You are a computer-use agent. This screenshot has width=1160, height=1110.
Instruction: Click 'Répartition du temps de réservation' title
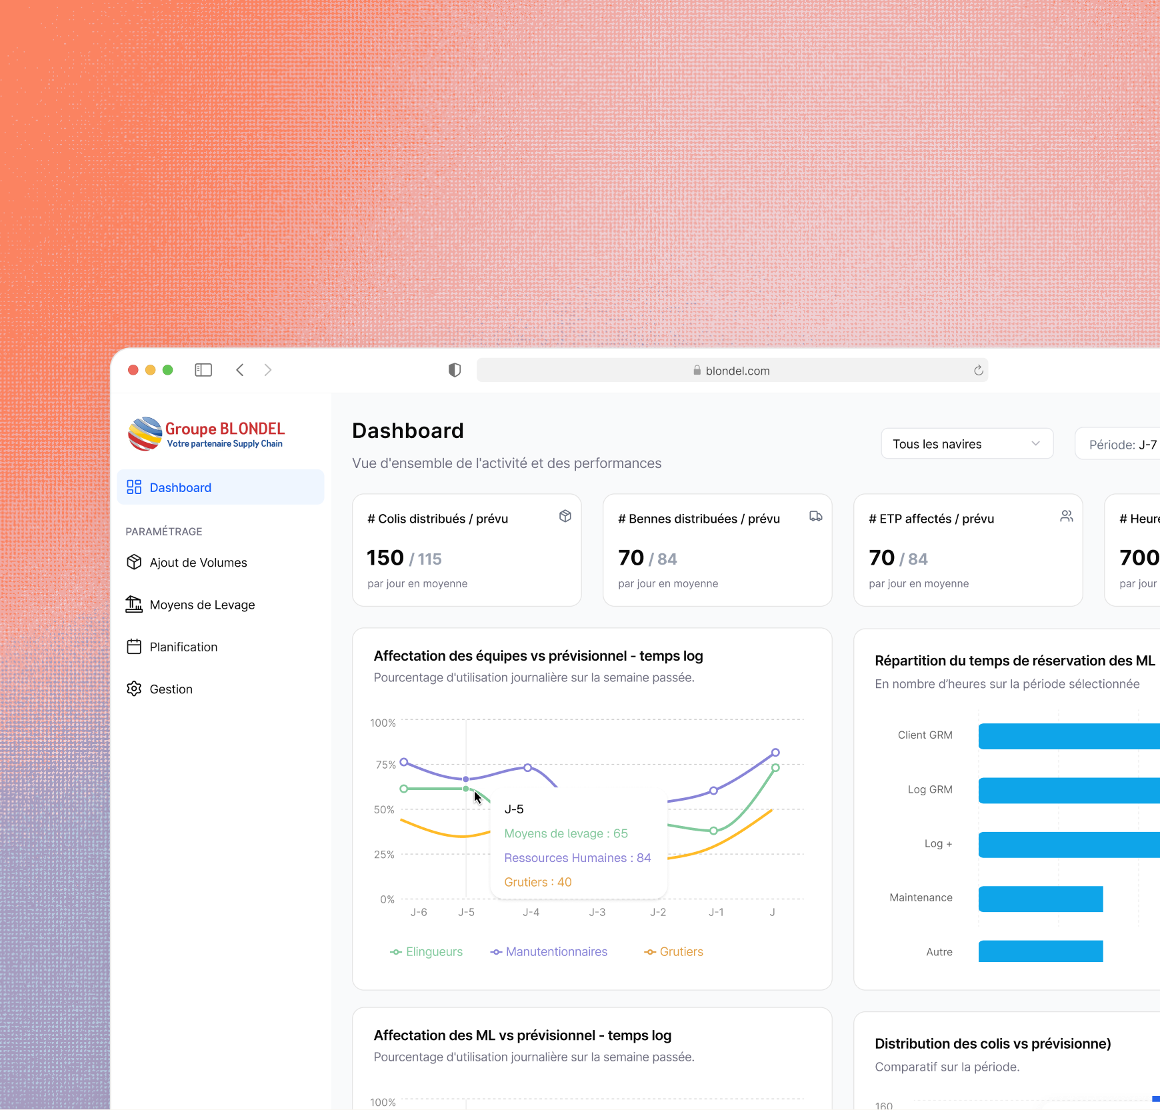point(1015,661)
